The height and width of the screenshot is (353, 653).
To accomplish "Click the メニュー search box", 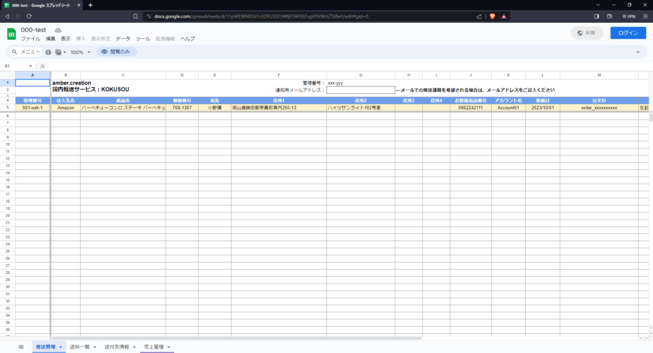I will 26,52.
